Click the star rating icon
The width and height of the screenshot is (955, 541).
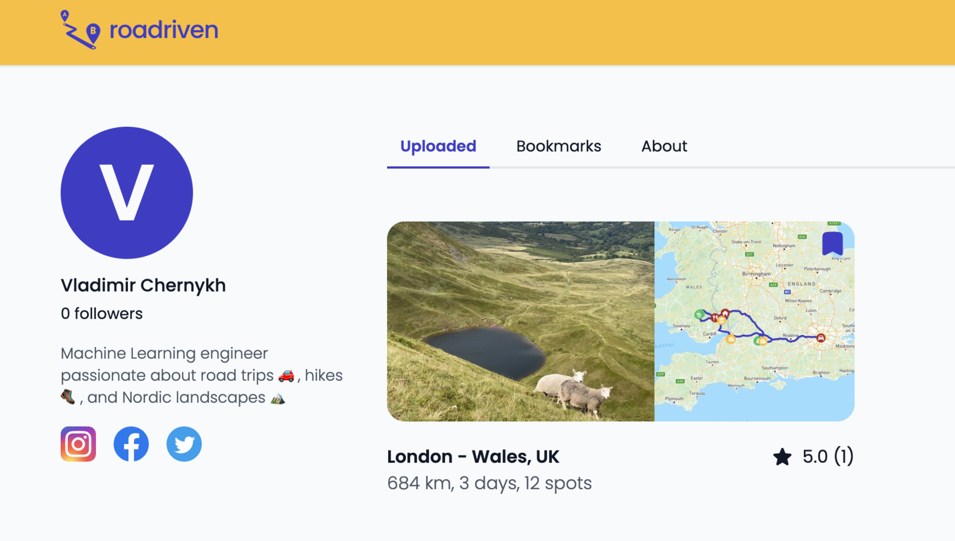(x=782, y=457)
